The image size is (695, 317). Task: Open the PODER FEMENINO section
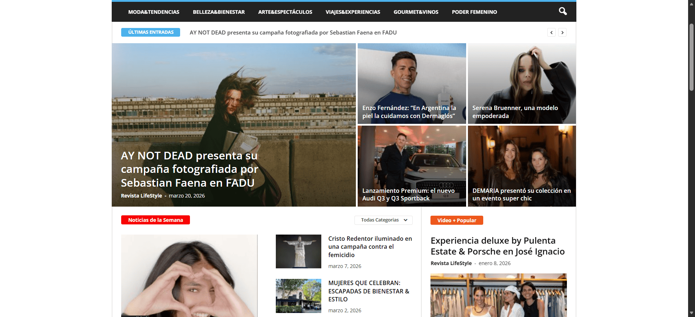coord(474,12)
